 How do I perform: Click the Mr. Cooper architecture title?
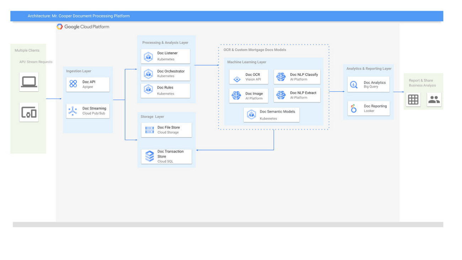click(79, 16)
